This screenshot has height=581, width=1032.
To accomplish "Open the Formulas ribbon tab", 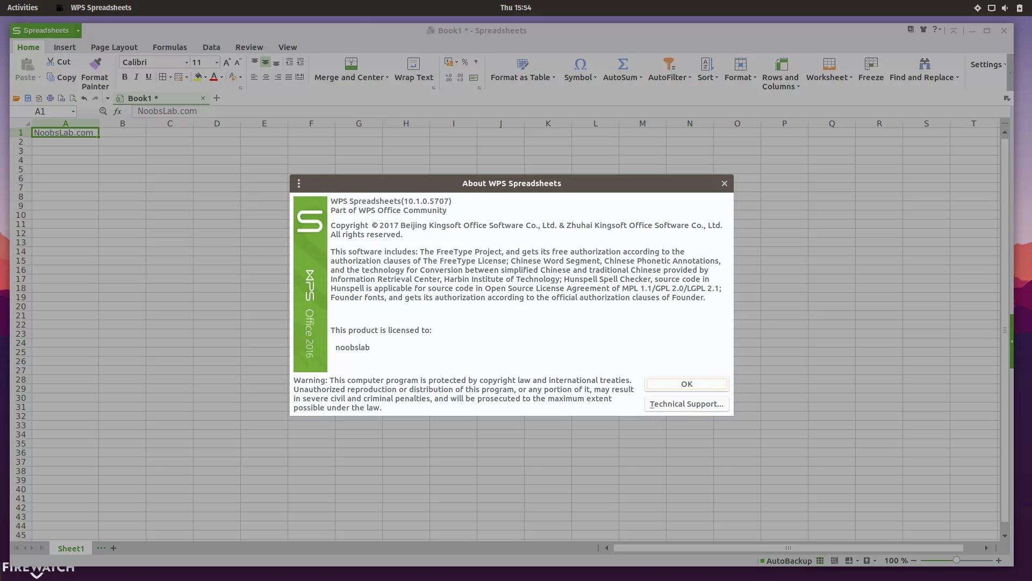I will click(x=169, y=47).
